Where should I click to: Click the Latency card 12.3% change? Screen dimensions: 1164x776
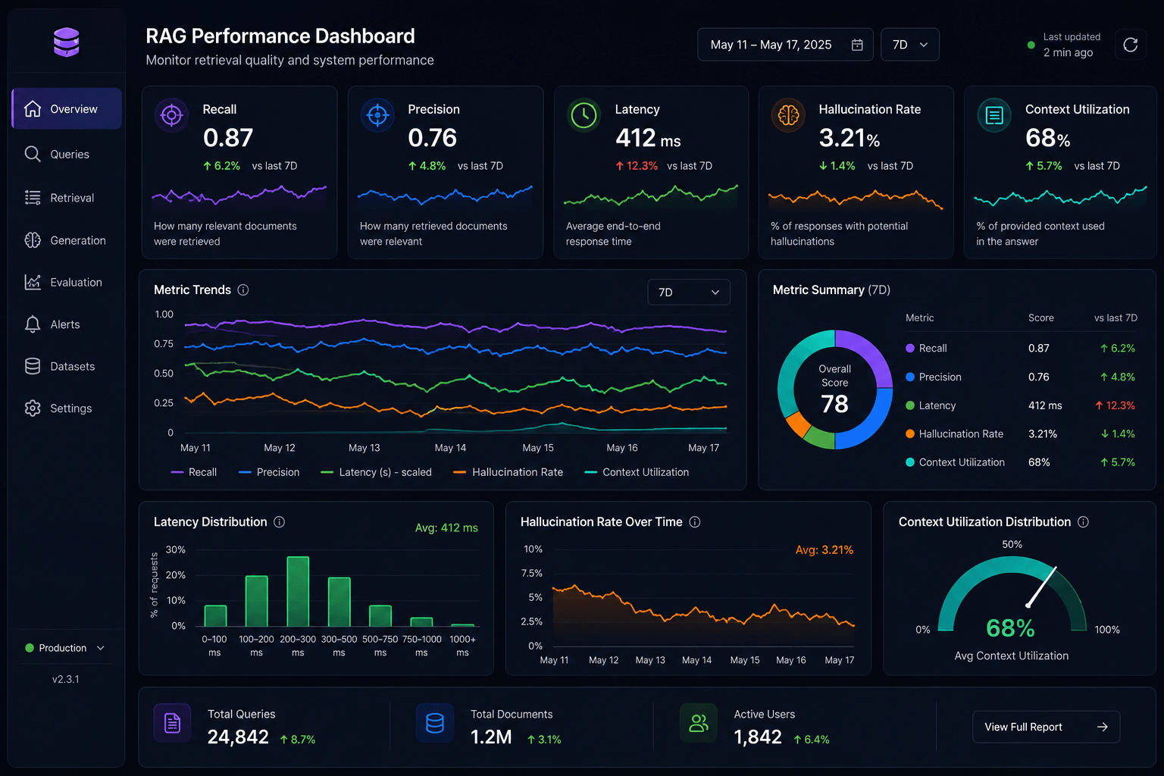pyautogui.click(x=637, y=166)
